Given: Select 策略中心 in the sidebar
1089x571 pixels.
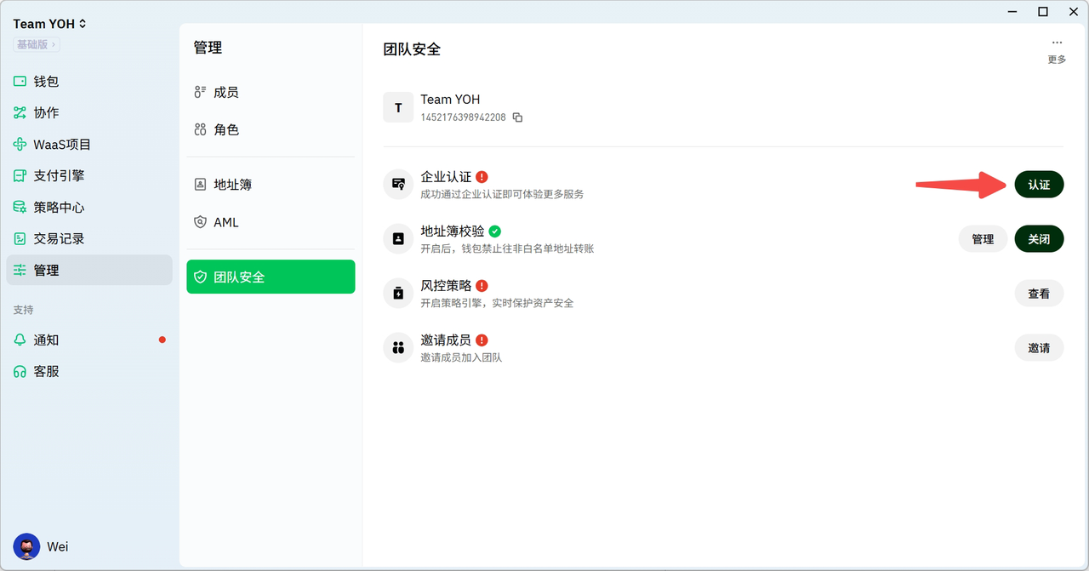Looking at the screenshot, I should click(59, 208).
